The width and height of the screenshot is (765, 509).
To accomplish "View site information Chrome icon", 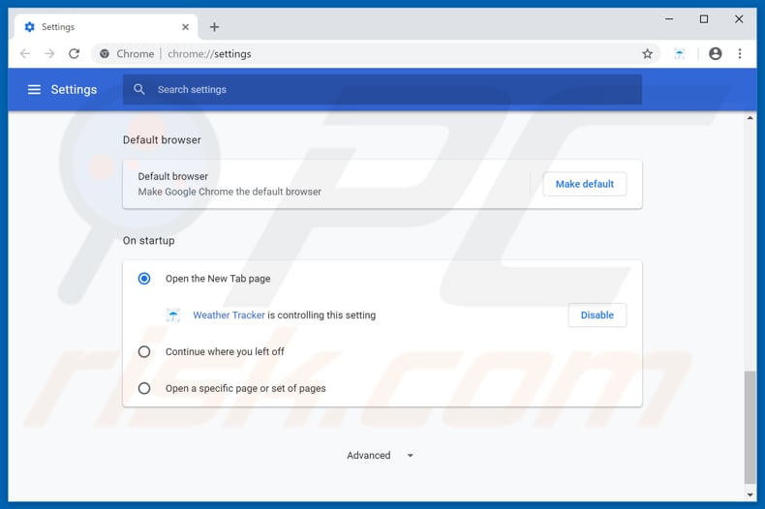I will point(105,53).
